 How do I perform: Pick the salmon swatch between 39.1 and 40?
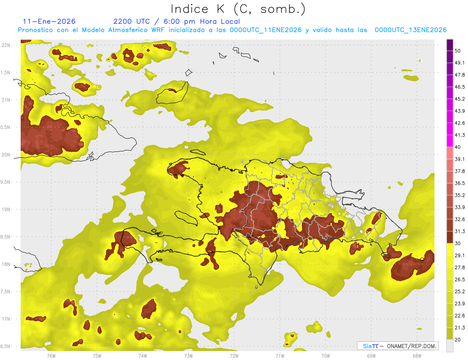450,153
